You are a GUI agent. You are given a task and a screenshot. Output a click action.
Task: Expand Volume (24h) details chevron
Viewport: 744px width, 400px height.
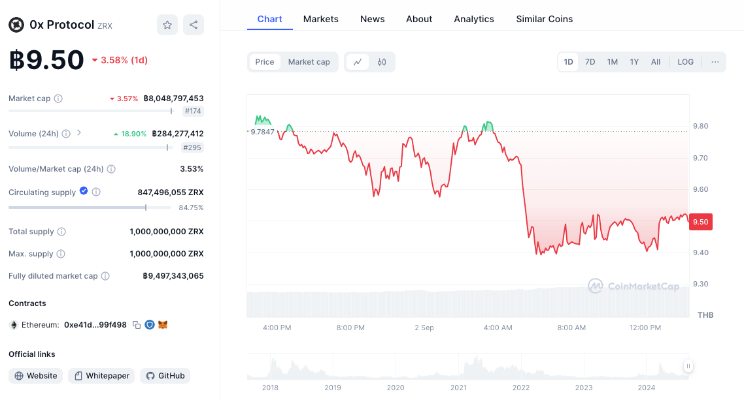pyautogui.click(x=78, y=133)
